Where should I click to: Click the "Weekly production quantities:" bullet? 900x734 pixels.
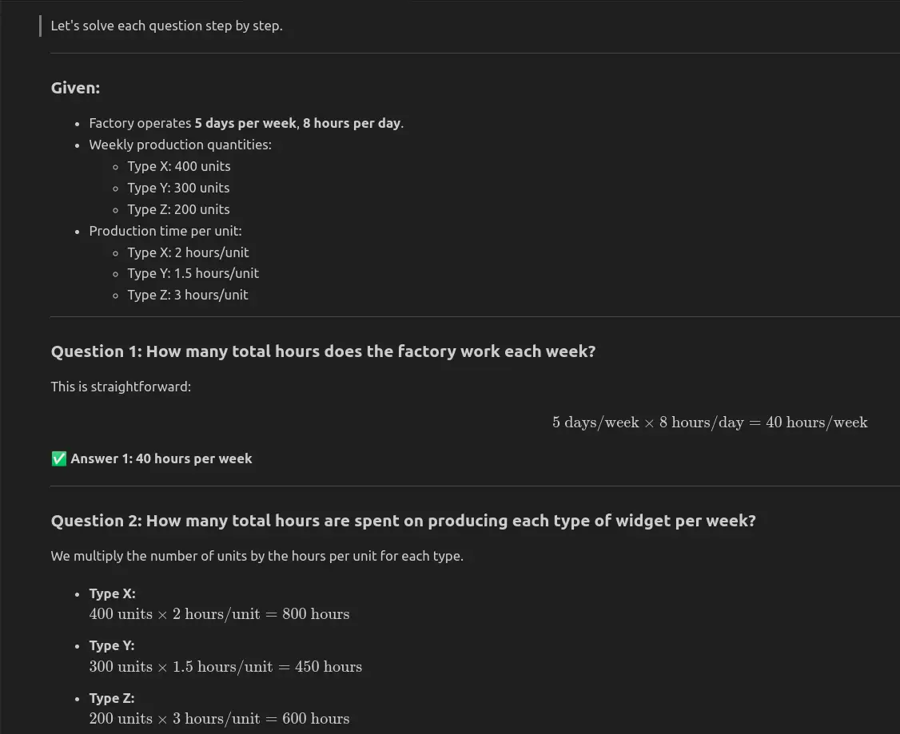180,145
